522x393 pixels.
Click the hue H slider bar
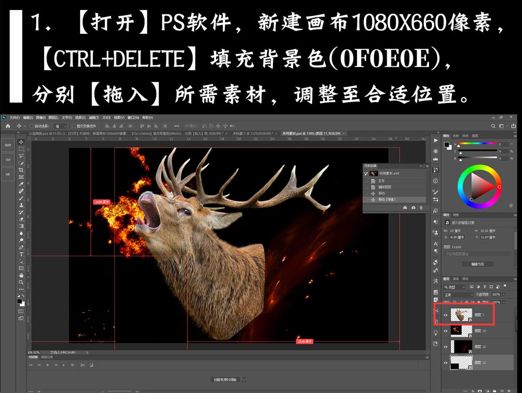pos(477,143)
